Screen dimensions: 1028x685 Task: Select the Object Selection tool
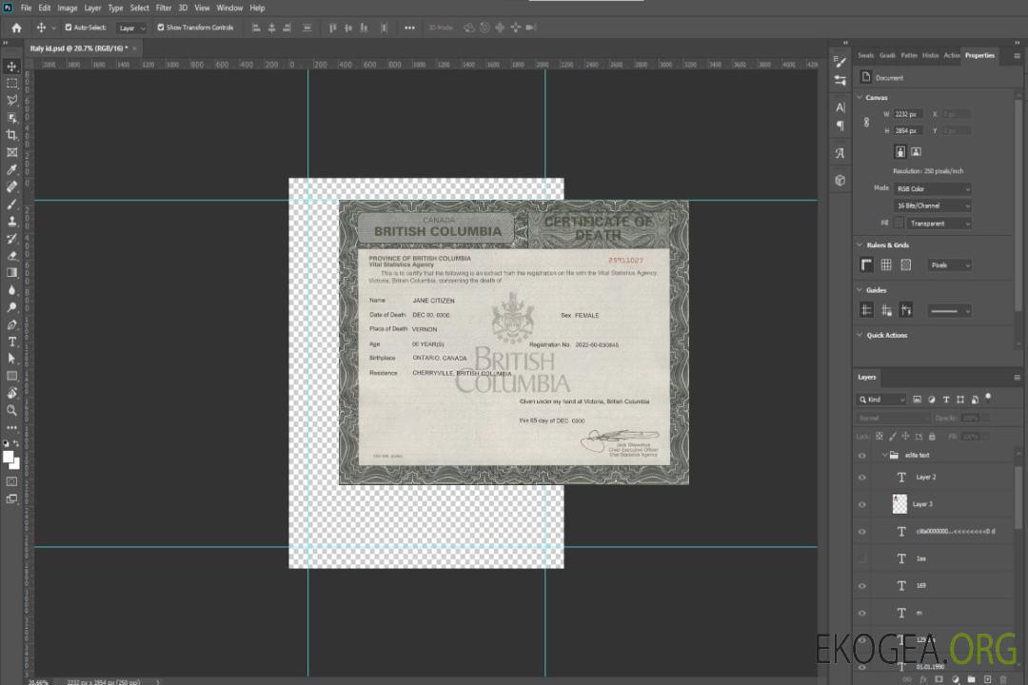tap(11, 118)
